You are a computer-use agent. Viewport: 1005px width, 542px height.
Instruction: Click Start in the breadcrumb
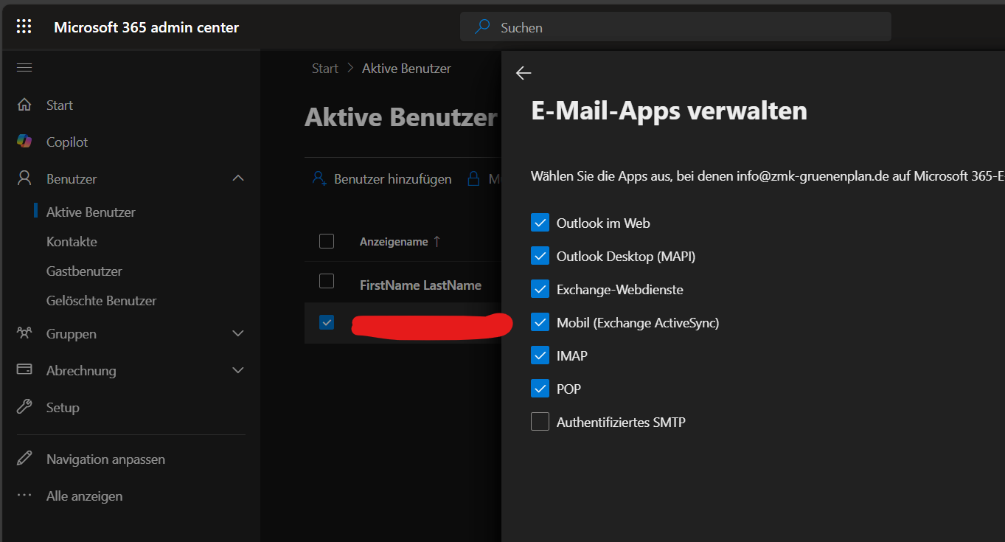325,69
